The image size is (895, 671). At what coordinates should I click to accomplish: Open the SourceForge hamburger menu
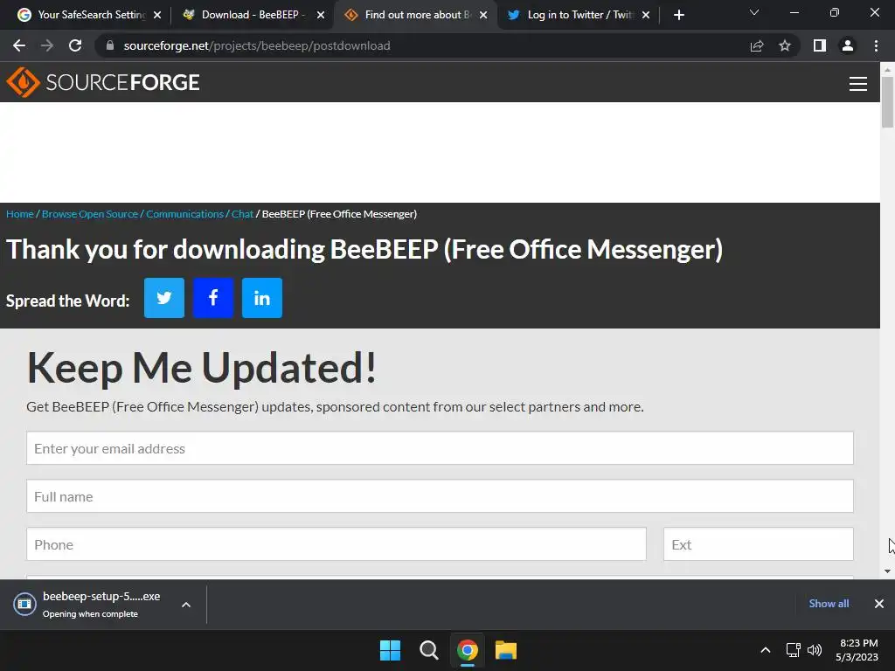click(x=858, y=84)
